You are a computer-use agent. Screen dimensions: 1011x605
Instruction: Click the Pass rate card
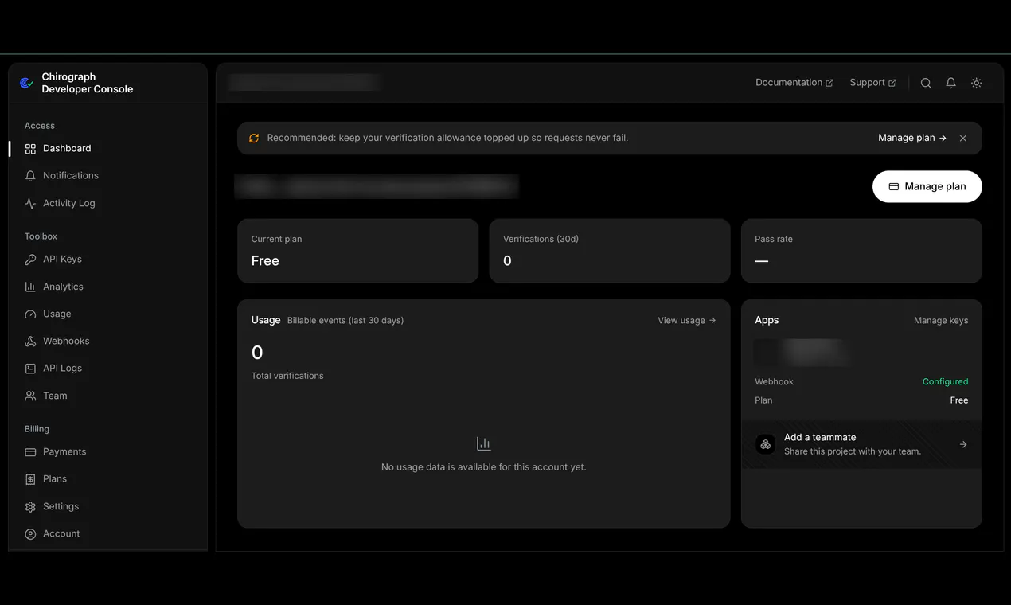(x=861, y=251)
